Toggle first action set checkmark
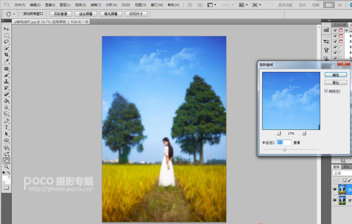Image resolution: width=352 pixels, height=224 pixels. pyautogui.click(x=335, y=30)
